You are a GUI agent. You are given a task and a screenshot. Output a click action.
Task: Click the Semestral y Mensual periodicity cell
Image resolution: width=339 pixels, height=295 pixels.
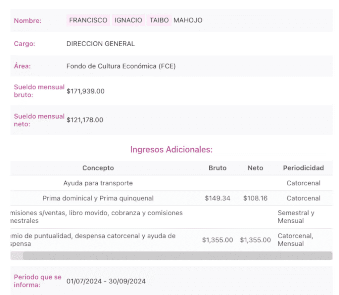(296, 217)
